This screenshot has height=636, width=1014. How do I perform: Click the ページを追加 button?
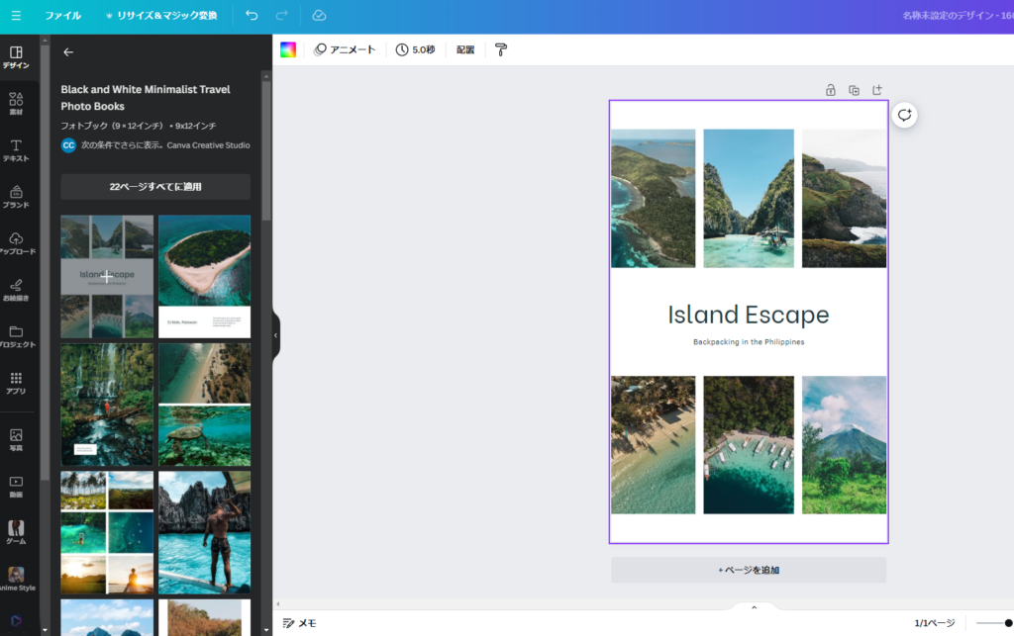[x=748, y=570]
